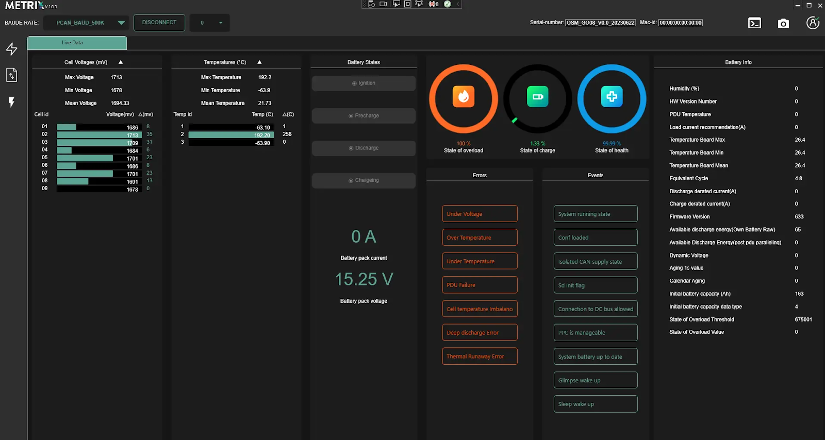Select the solid flash bolt sidebar icon
The width and height of the screenshot is (825, 440).
[x=11, y=102]
